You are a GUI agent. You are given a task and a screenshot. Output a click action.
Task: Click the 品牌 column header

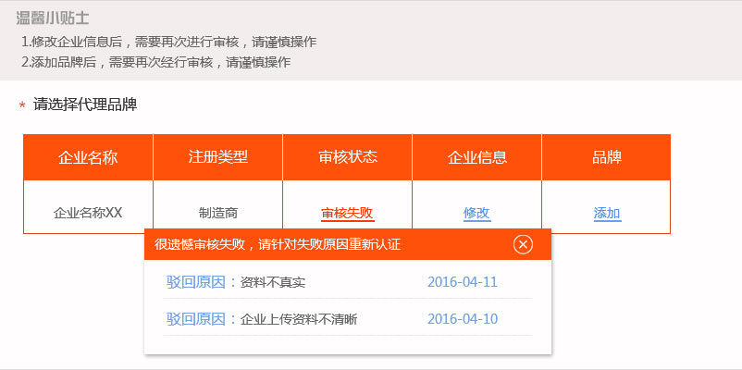pos(606,157)
